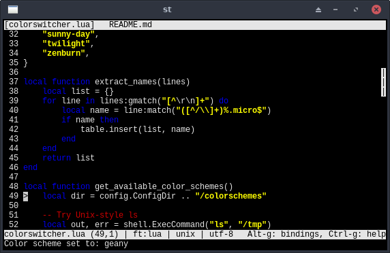The height and width of the screenshot is (253, 390).
Task: Place cursor on "twilight" string
Action: pos(66,44)
